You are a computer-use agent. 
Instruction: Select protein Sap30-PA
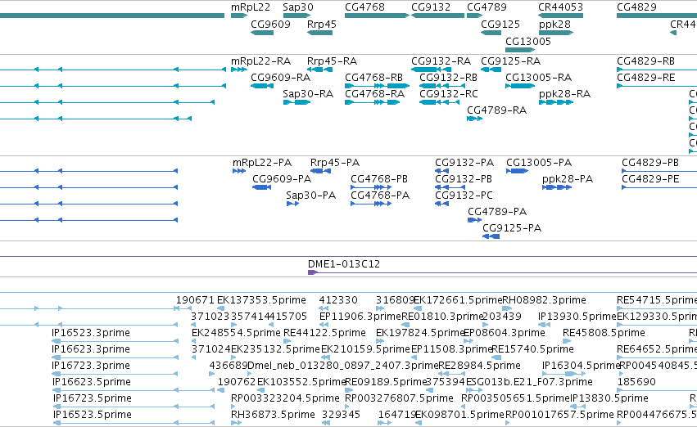click(x=292, y=204)
